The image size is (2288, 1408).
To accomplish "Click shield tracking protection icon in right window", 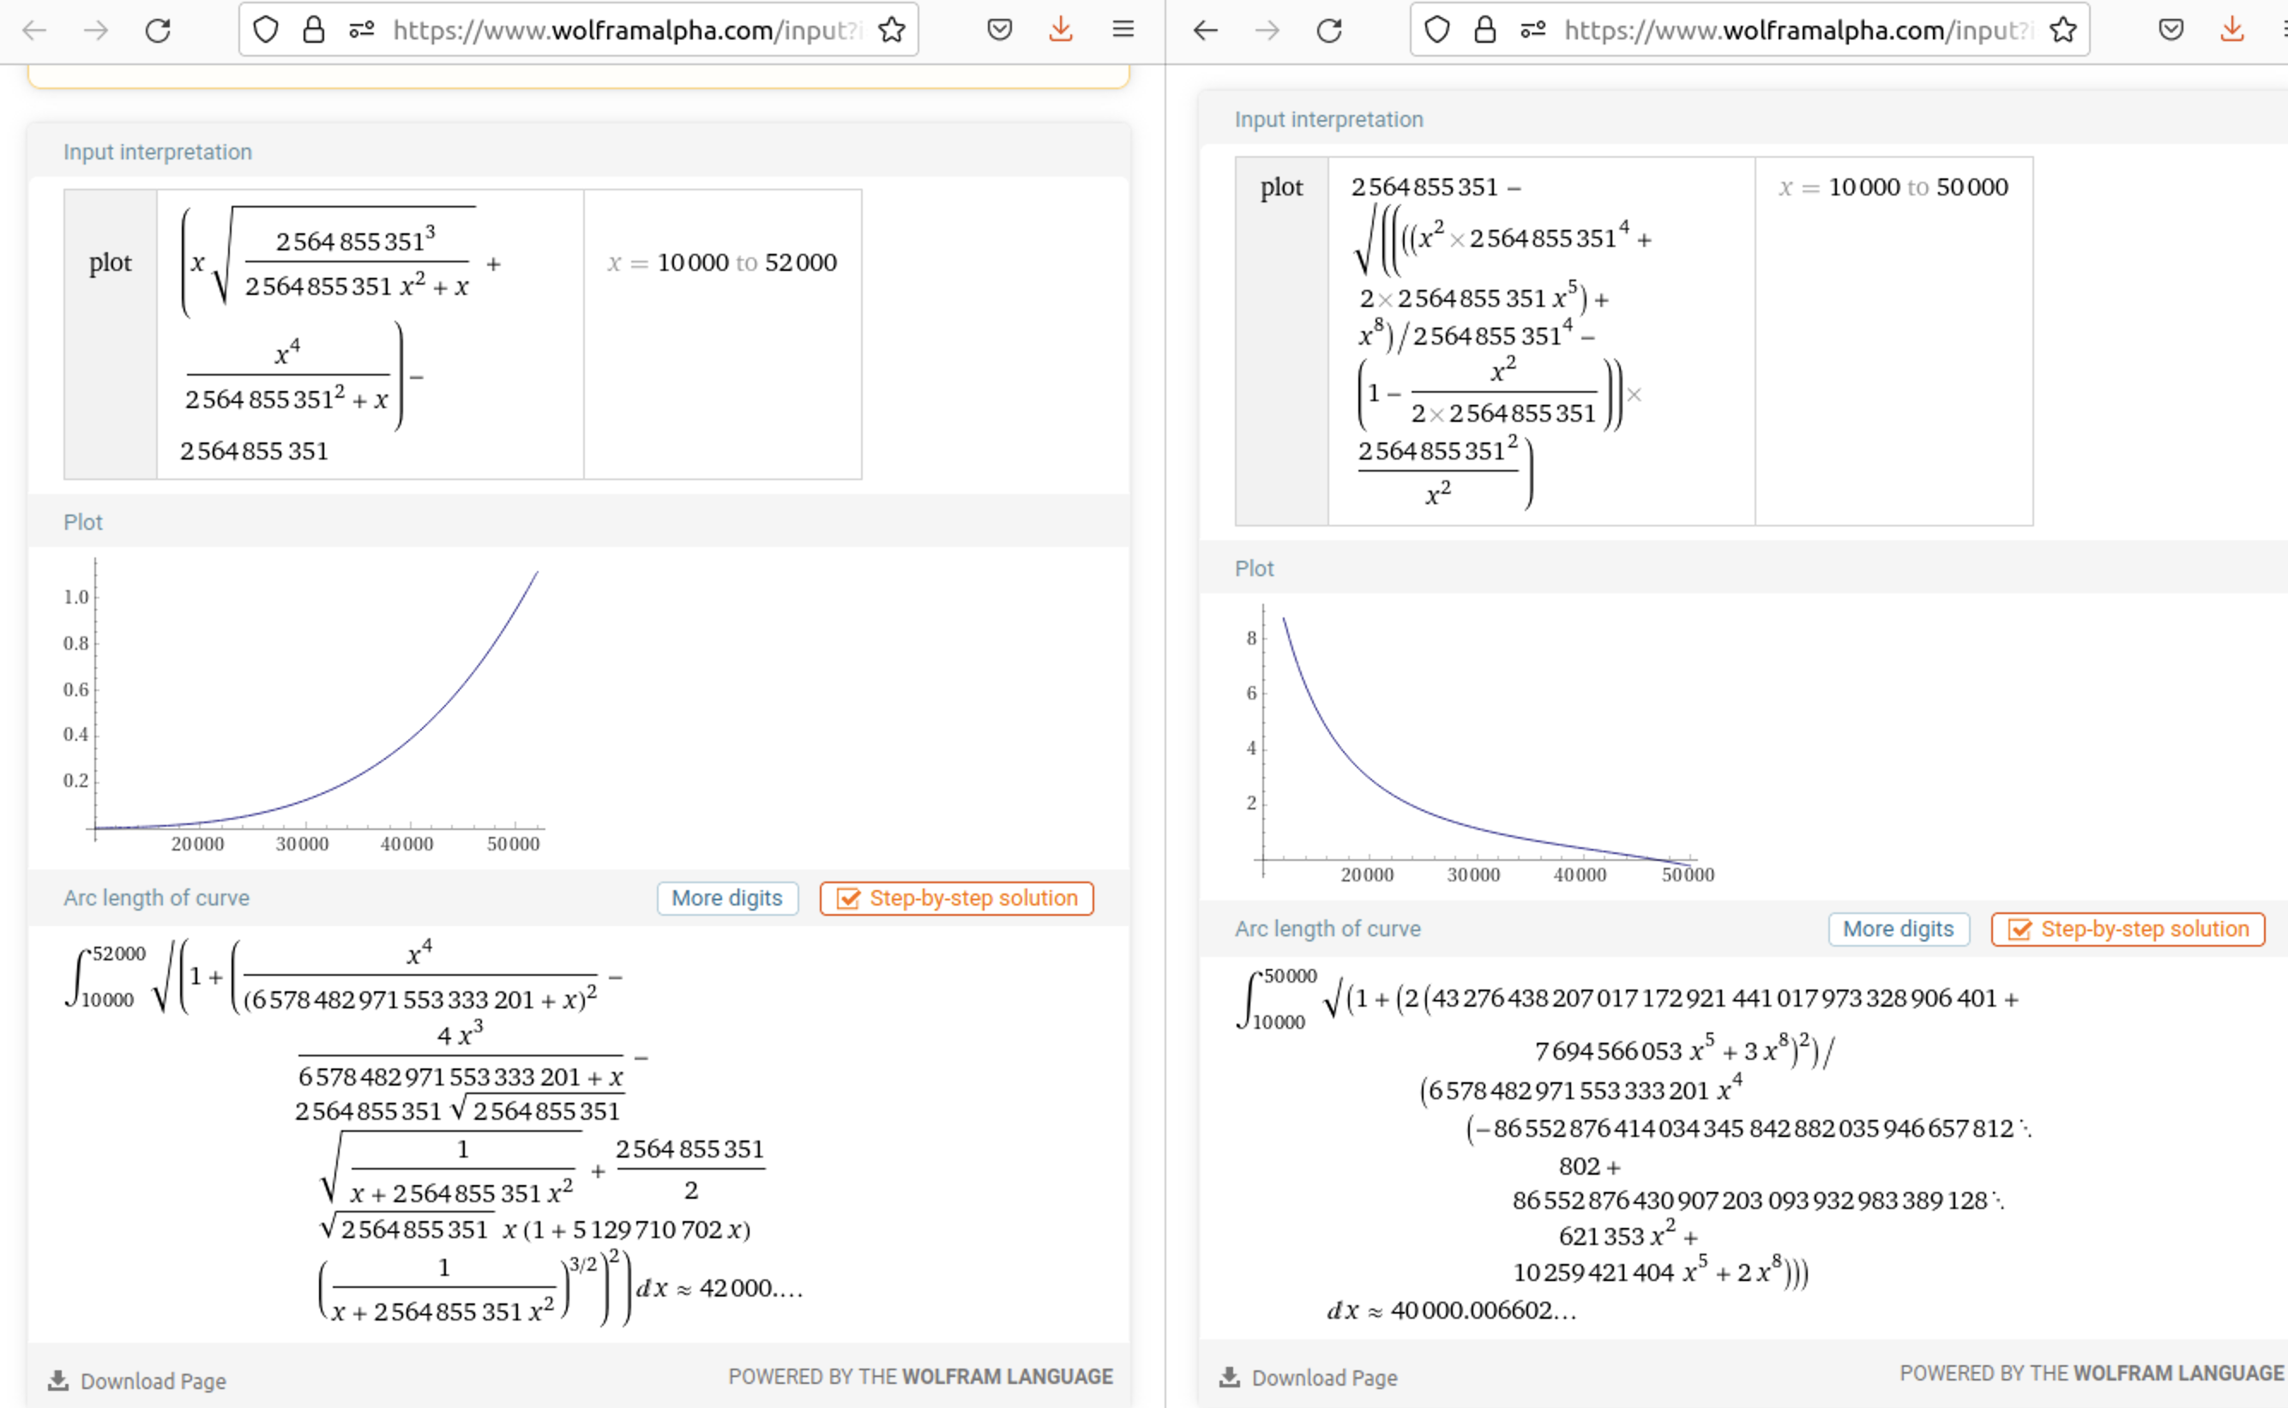I will click(x=1437, y=30).
